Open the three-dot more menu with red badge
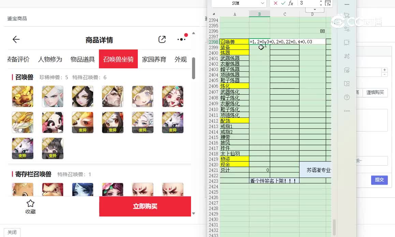 coord(181,39)
